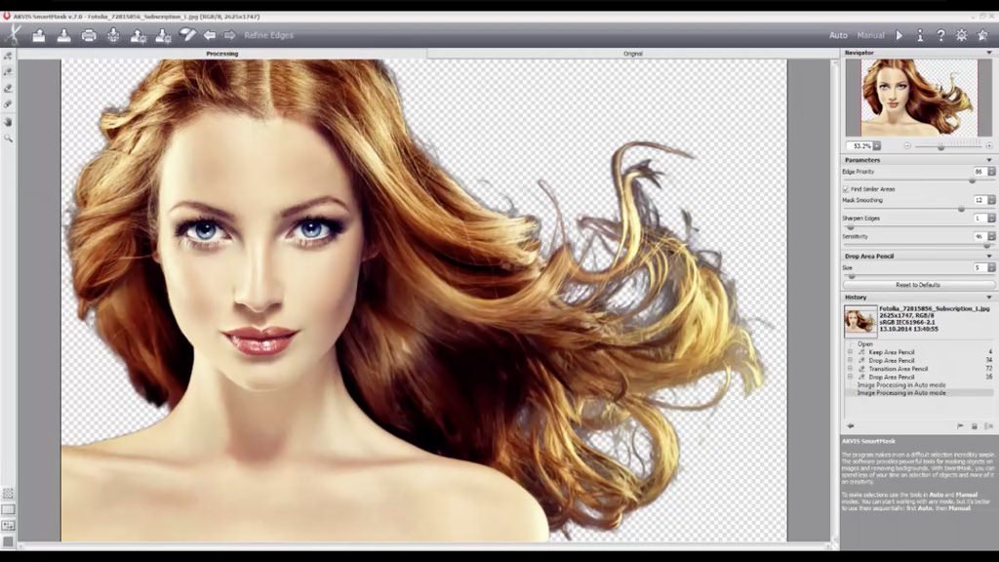Open program preferences via the gear icon
Screen dimensions: 999x562
point(961,34)
